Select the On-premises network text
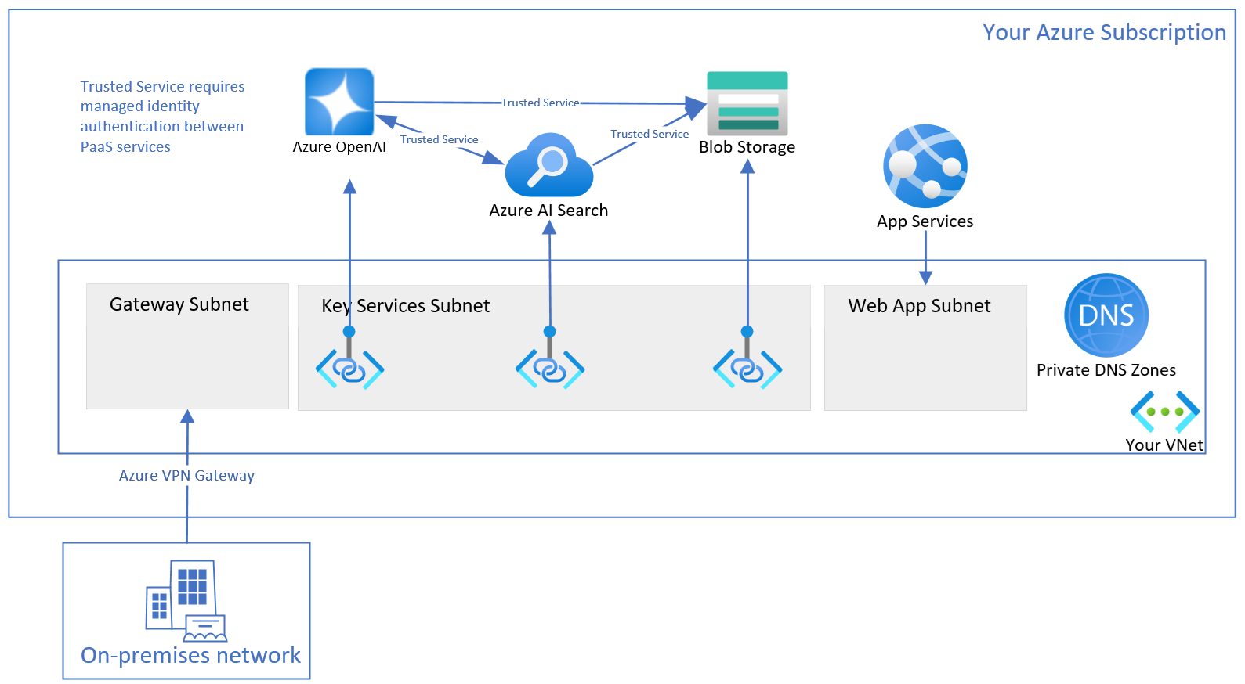Viewport: 1245px width, 684px height. pyautogui.click(x=190, y=655)
